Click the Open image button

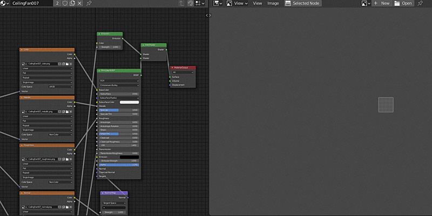point(403,3)
